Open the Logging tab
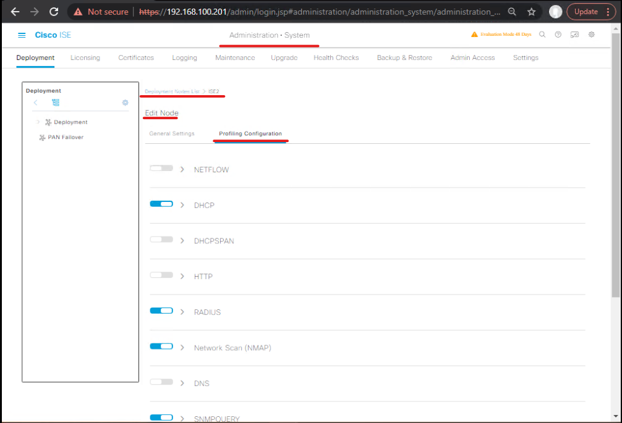Screen dimensions: 622x423 184,58
